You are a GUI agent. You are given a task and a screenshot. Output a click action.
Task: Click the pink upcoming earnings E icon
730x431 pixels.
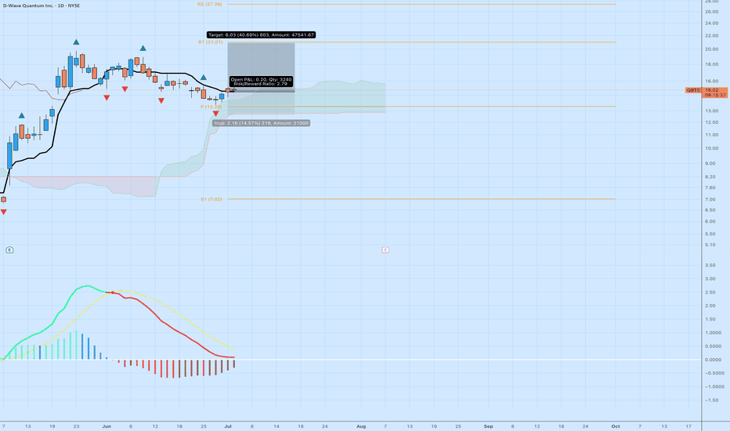tap(385, 250)
